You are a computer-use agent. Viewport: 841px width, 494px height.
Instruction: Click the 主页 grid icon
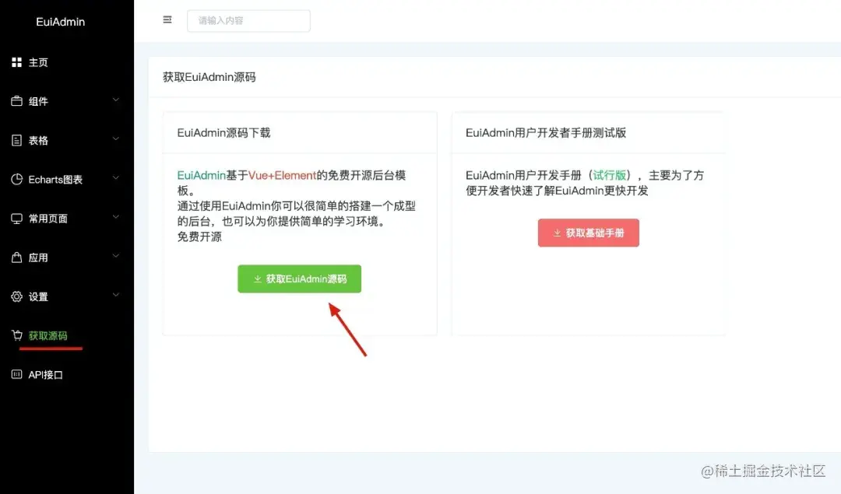pos(16,62)
